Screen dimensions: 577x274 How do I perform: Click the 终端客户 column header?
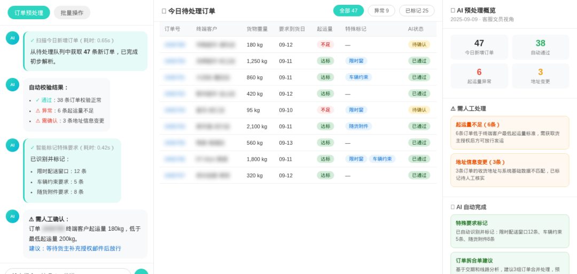[x=207, y=29]
